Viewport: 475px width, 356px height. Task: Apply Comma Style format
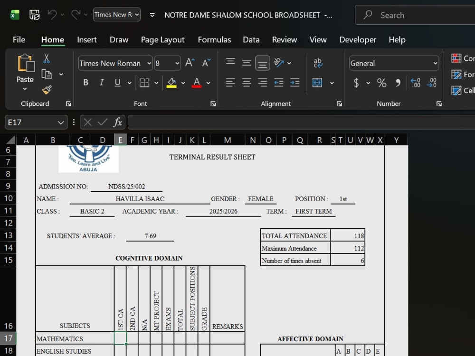(398, 83)
